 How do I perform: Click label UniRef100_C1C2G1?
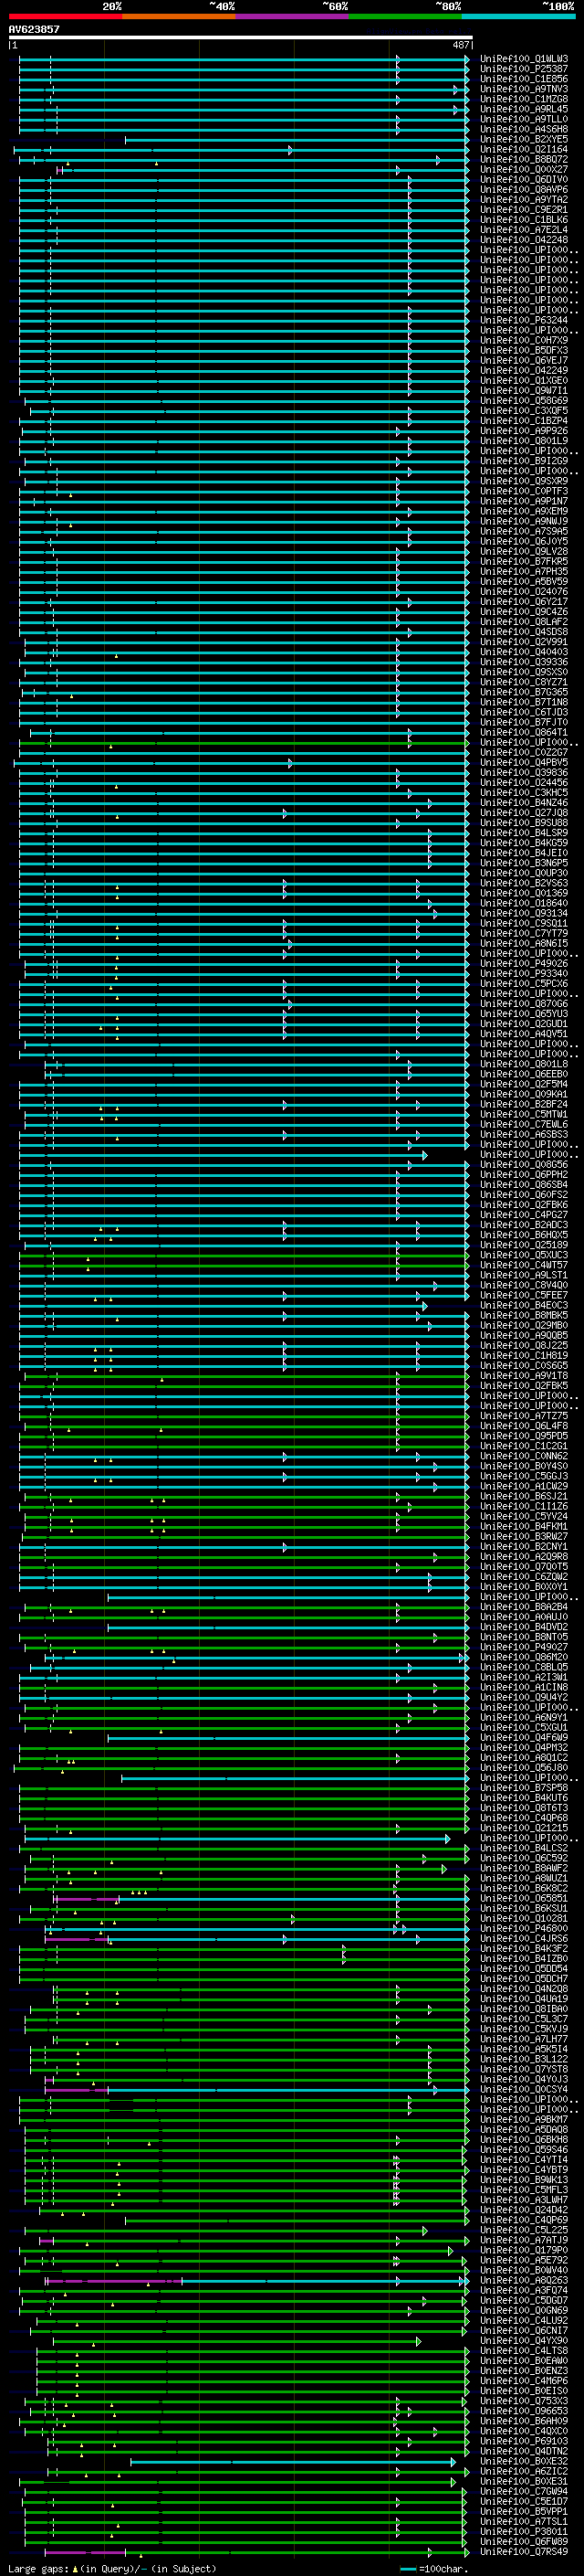[524, 1445]
